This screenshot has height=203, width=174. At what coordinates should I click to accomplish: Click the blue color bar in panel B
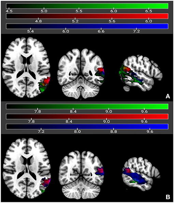(x=87, y=127)
